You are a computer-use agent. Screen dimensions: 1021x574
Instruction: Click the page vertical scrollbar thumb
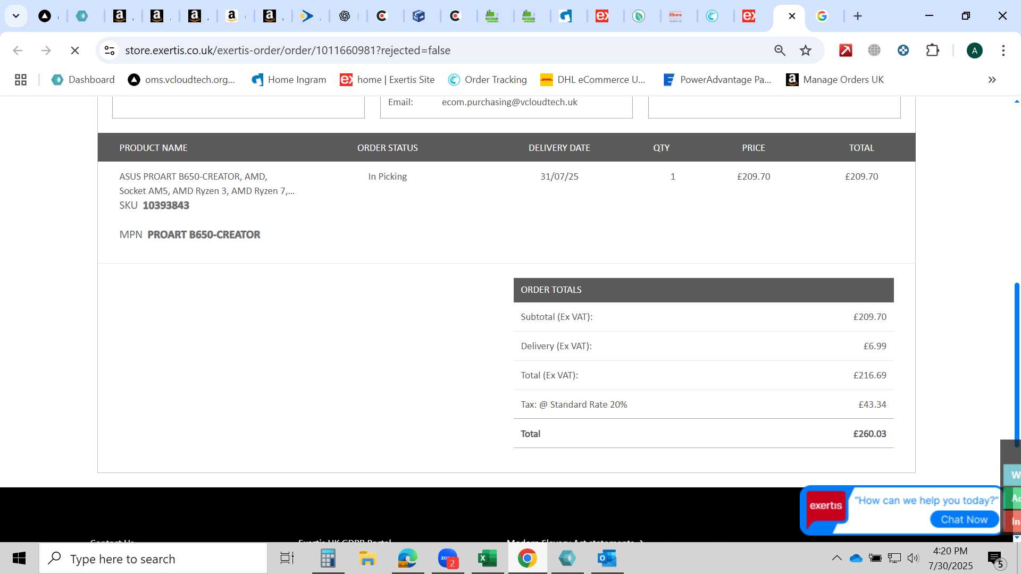(1017, 364)
